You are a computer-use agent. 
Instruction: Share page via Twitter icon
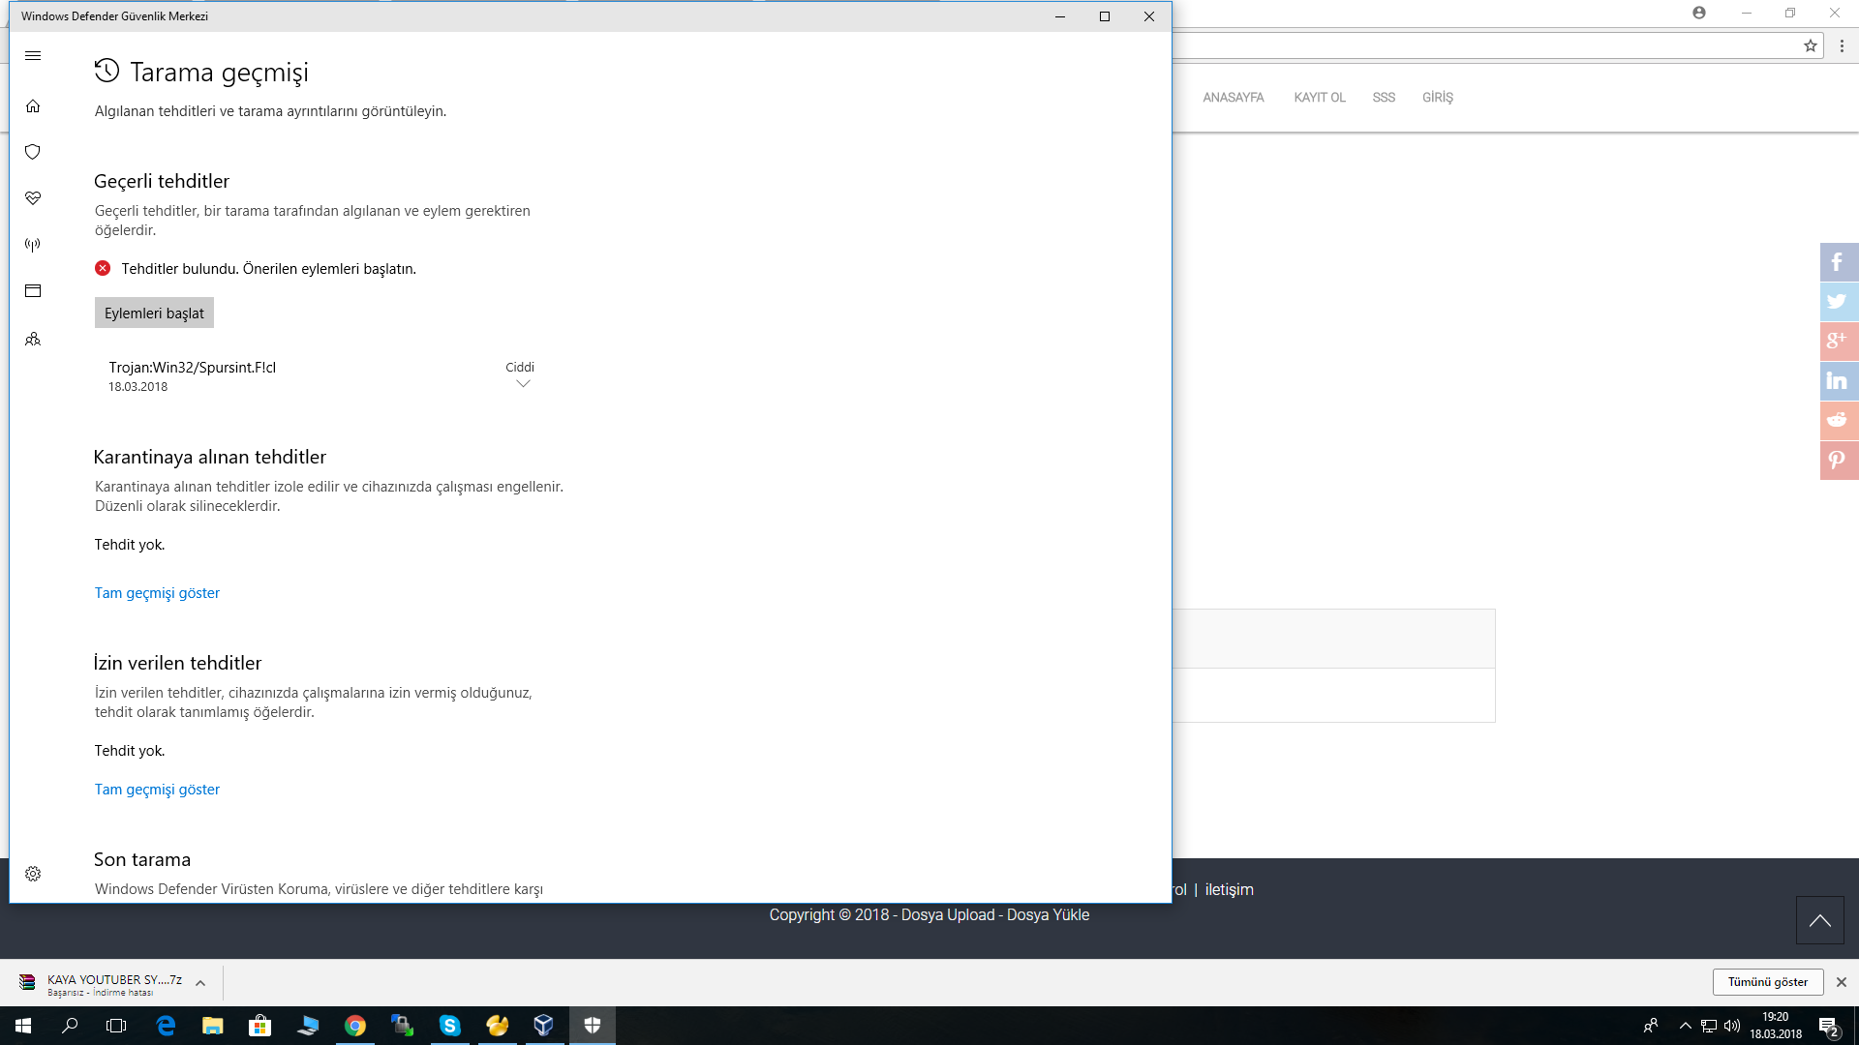click(1839, 302)
